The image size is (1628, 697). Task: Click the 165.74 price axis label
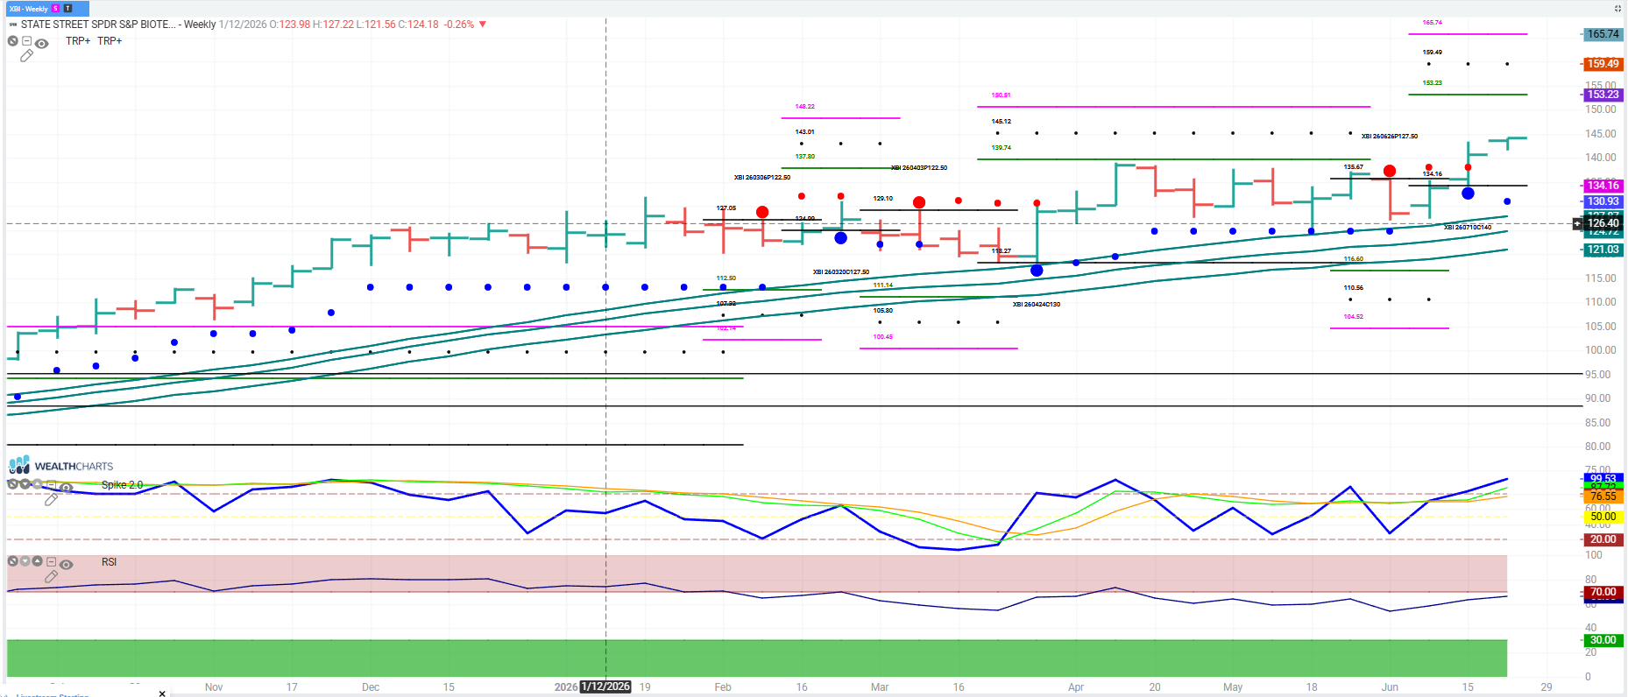click(1603, 34)
